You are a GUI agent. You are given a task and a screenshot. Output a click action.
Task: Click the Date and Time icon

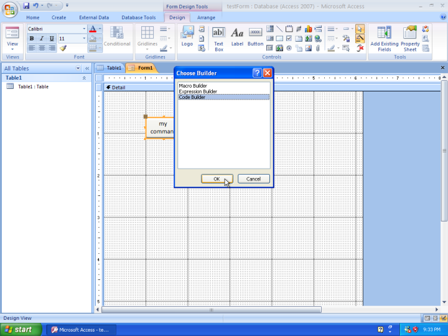[x=202, y=49]
